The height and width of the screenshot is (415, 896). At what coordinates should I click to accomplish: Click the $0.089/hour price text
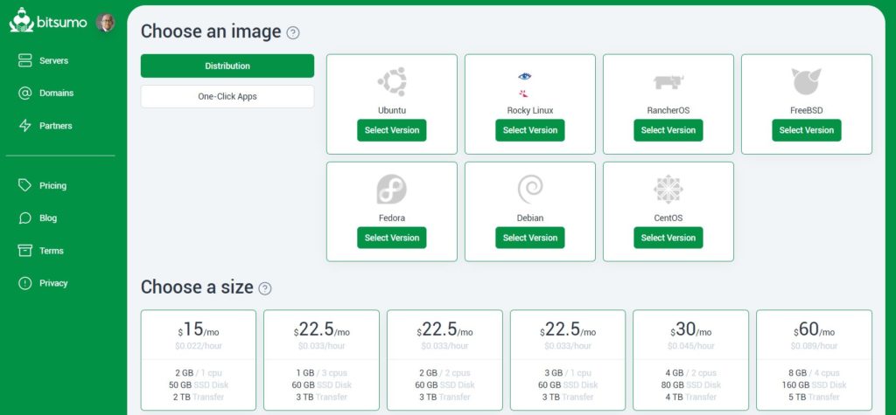815,346
